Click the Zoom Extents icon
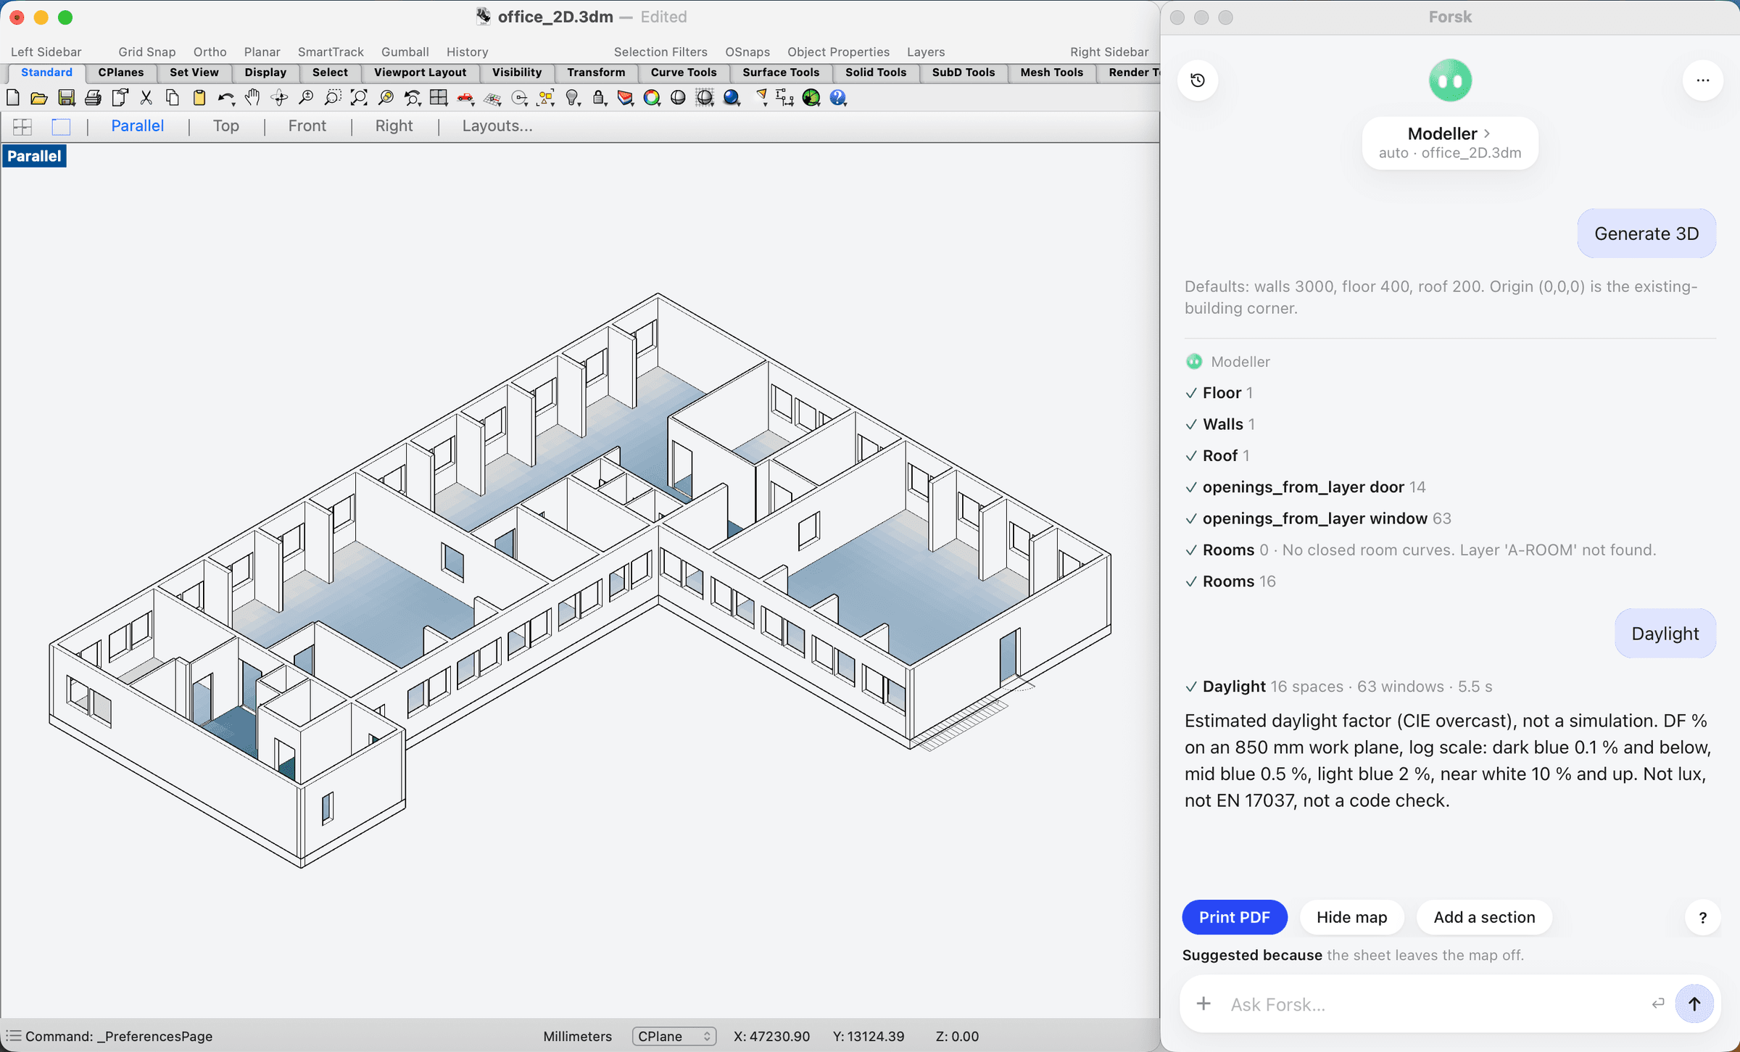Screen dimensions: 1740x1052 point(359,98)
